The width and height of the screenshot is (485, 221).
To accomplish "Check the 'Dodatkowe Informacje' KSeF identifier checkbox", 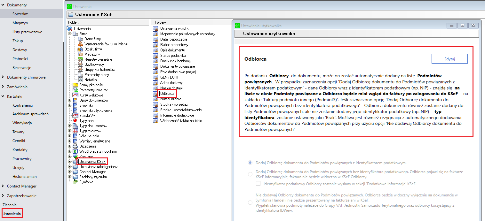I will pyautogui.click(x=258, y=184).
